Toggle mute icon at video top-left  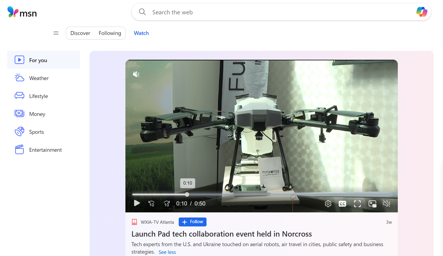136,74
